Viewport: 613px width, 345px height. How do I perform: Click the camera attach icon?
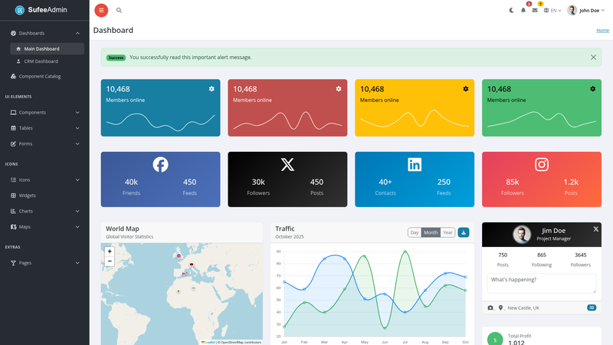(x=490, y=308)
